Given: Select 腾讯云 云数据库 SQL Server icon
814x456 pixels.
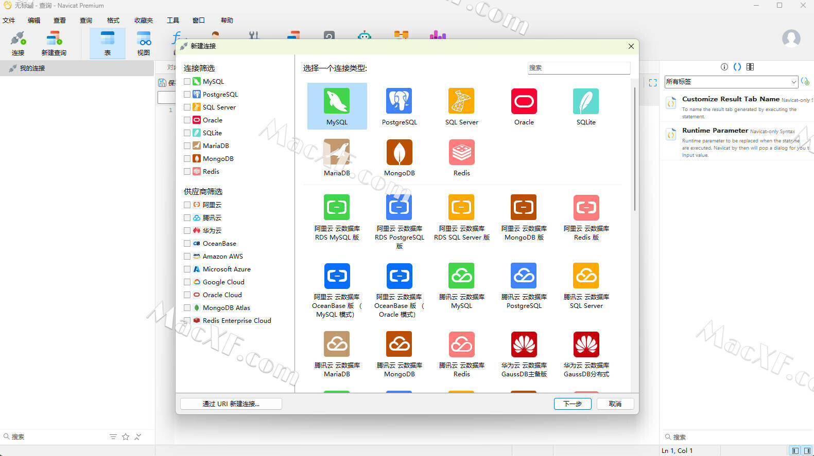Looking at the screenshot, I should (x=586, y=276).
